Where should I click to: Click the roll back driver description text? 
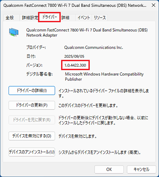(x=103, y=120)
